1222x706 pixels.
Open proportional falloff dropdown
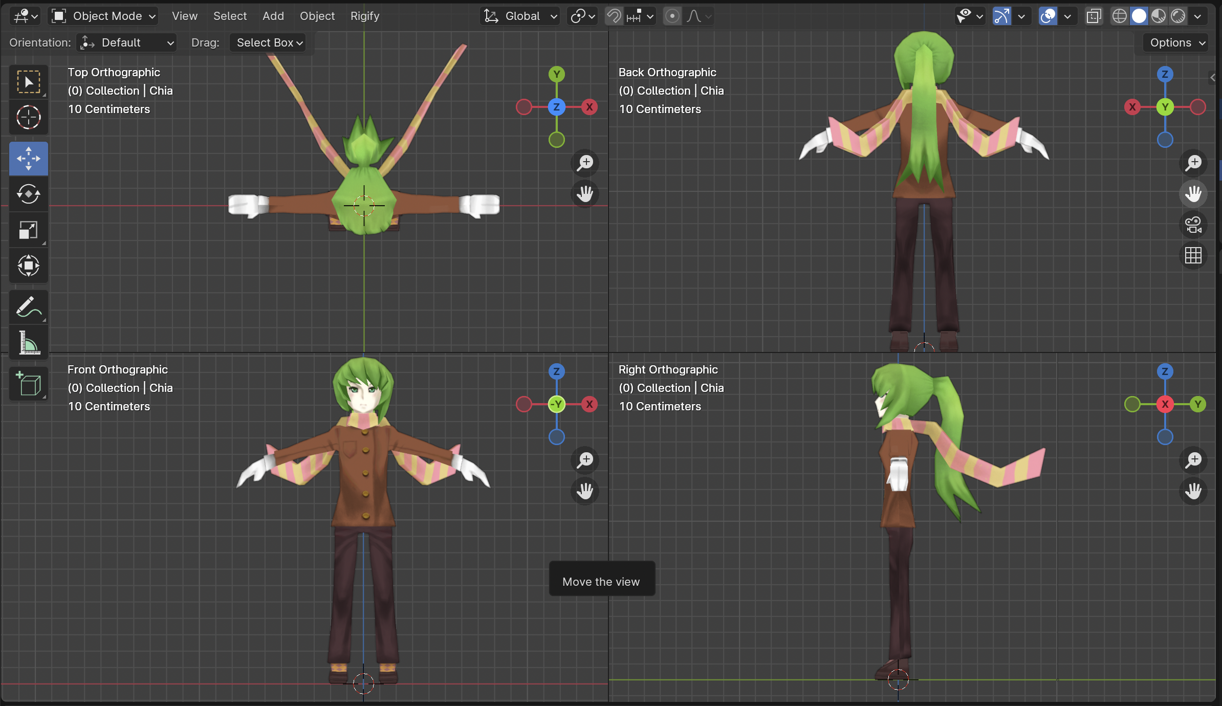click(699, 16)
